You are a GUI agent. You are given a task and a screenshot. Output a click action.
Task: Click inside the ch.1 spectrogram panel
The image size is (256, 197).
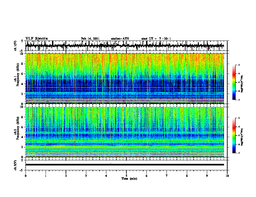click(x=124, y=79)
